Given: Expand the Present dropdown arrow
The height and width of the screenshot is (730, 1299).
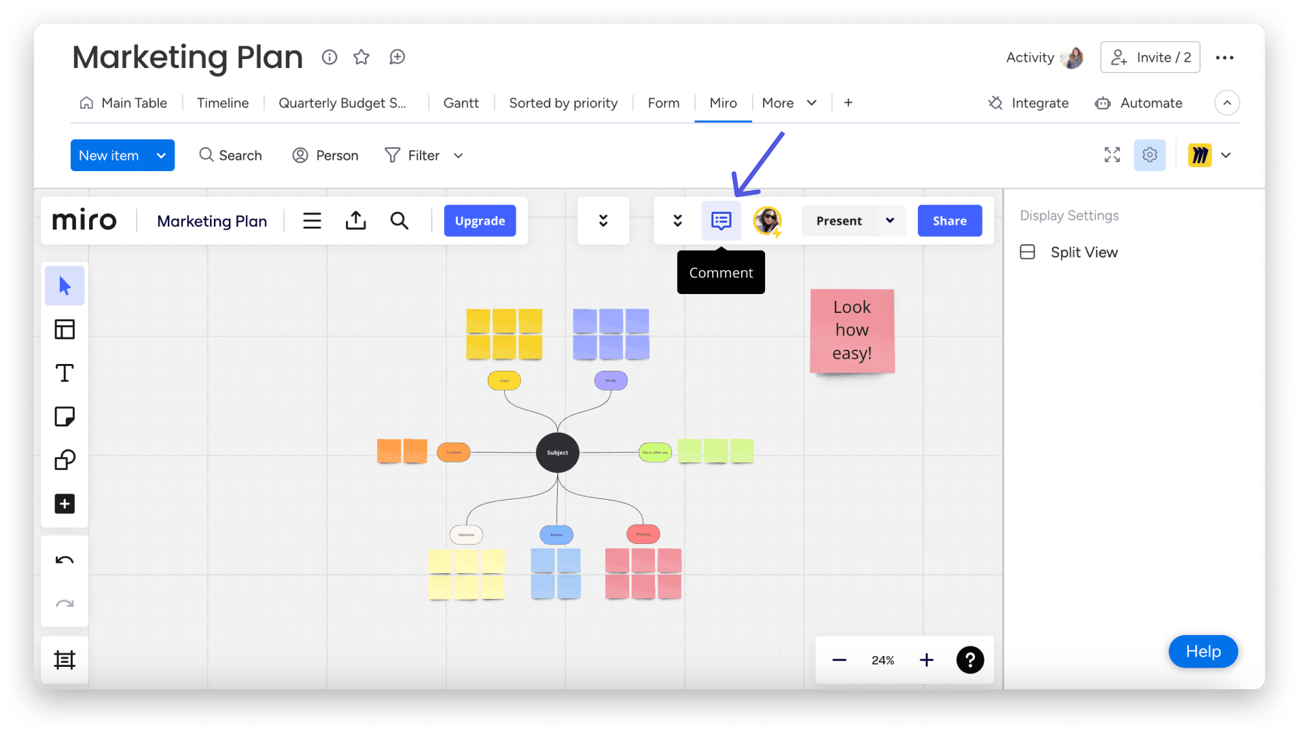Looking at the screenshot, I should [x=890, y=221].
